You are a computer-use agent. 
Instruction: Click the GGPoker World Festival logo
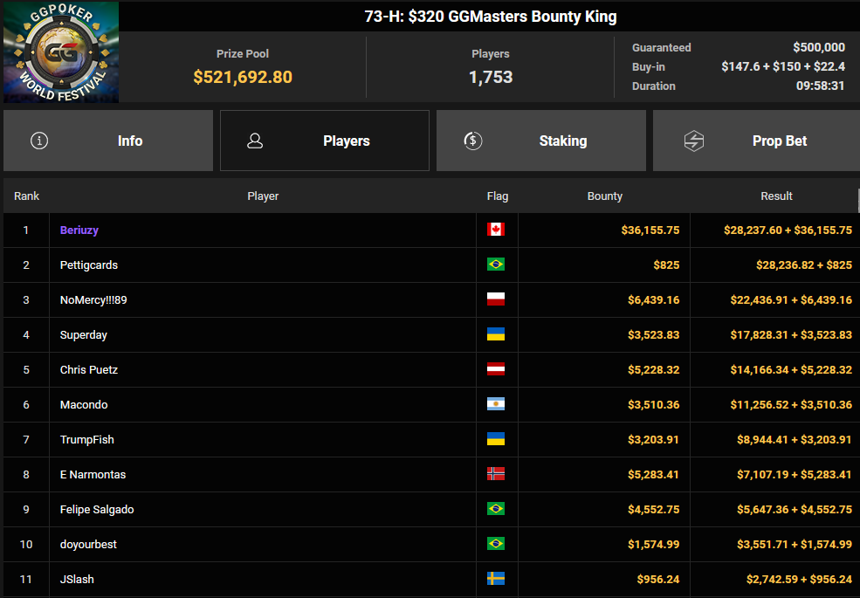coord(61,52)
